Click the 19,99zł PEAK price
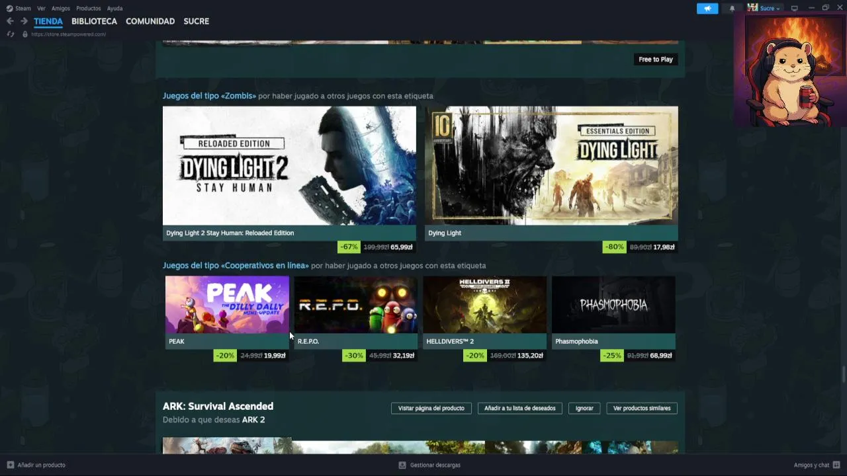This screenshot has height=476, width=847. pyautogui.click(x=275, y=356)
